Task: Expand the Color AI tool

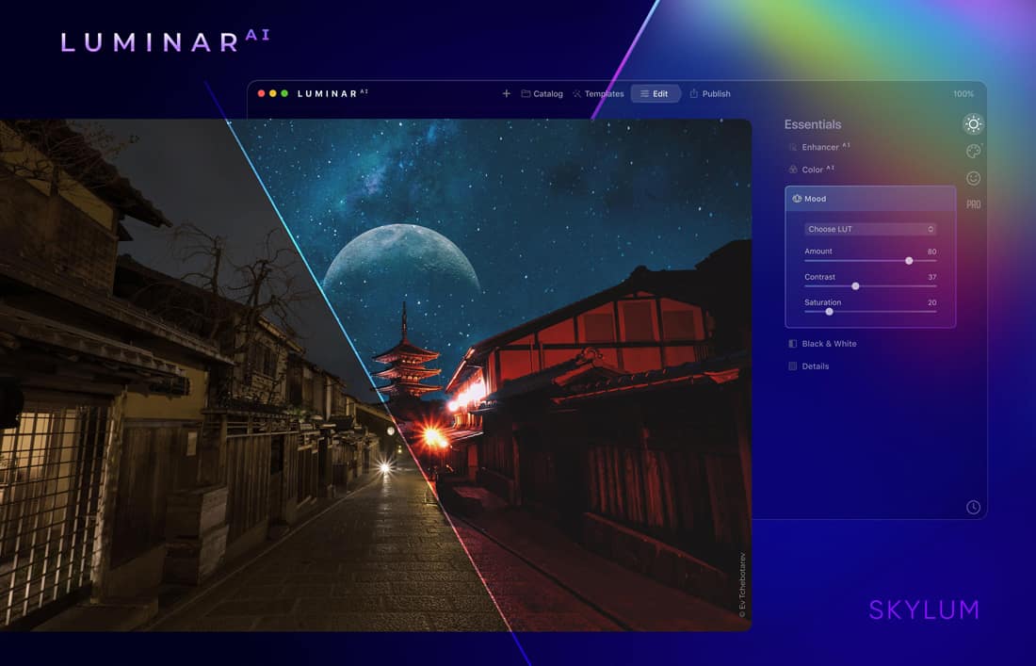Action: (812, 170)
